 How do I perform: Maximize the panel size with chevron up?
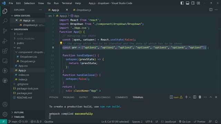[x=211, y=97]
